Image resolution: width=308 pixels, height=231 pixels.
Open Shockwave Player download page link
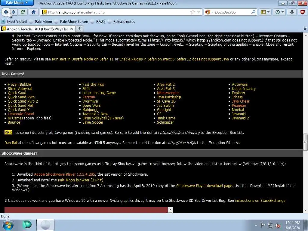point(204,186)
